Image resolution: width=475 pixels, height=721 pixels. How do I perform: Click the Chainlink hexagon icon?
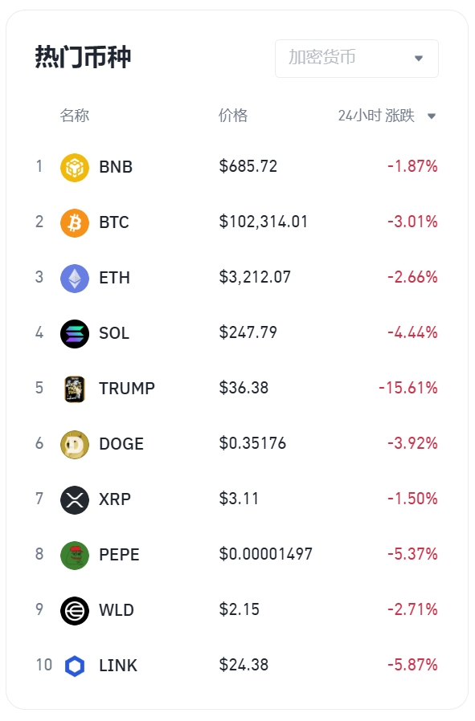pyautogui.click(x=75, y=666)
